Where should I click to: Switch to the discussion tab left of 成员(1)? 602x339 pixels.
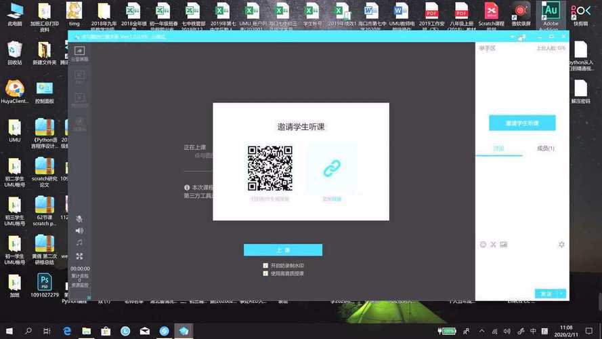498,148
